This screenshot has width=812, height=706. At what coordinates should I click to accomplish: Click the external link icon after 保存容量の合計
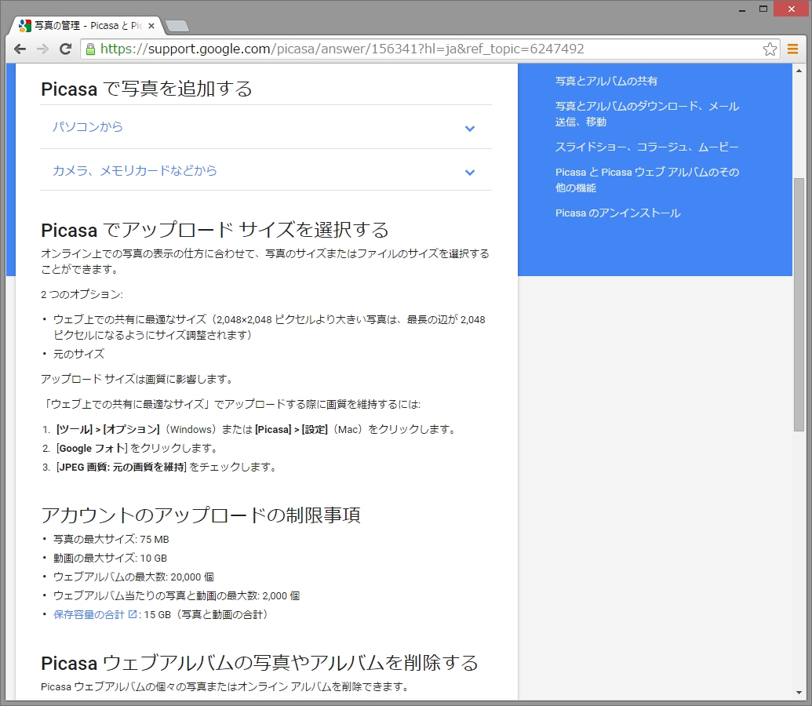133,614
